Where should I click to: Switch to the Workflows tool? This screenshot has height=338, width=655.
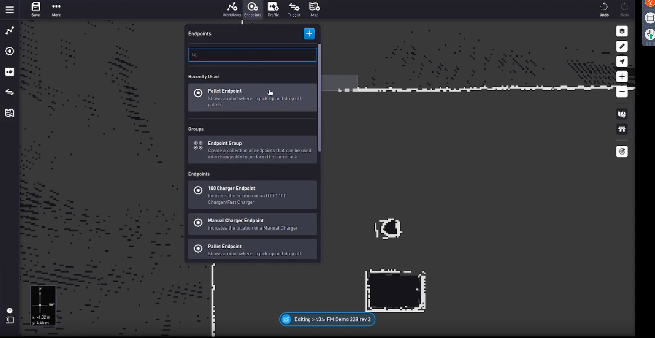tap(232, 10)
